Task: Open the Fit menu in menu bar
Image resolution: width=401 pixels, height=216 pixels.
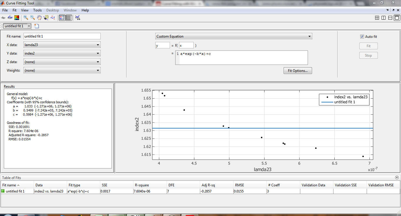Action: 14,10
